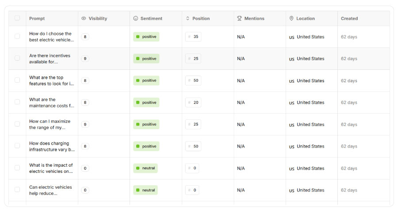Viewport: 398px width, 210px height.
Task: Click positive sentiment badge on 'What are the top features' row
Action: pyautogui.click(x=146, y=80)
